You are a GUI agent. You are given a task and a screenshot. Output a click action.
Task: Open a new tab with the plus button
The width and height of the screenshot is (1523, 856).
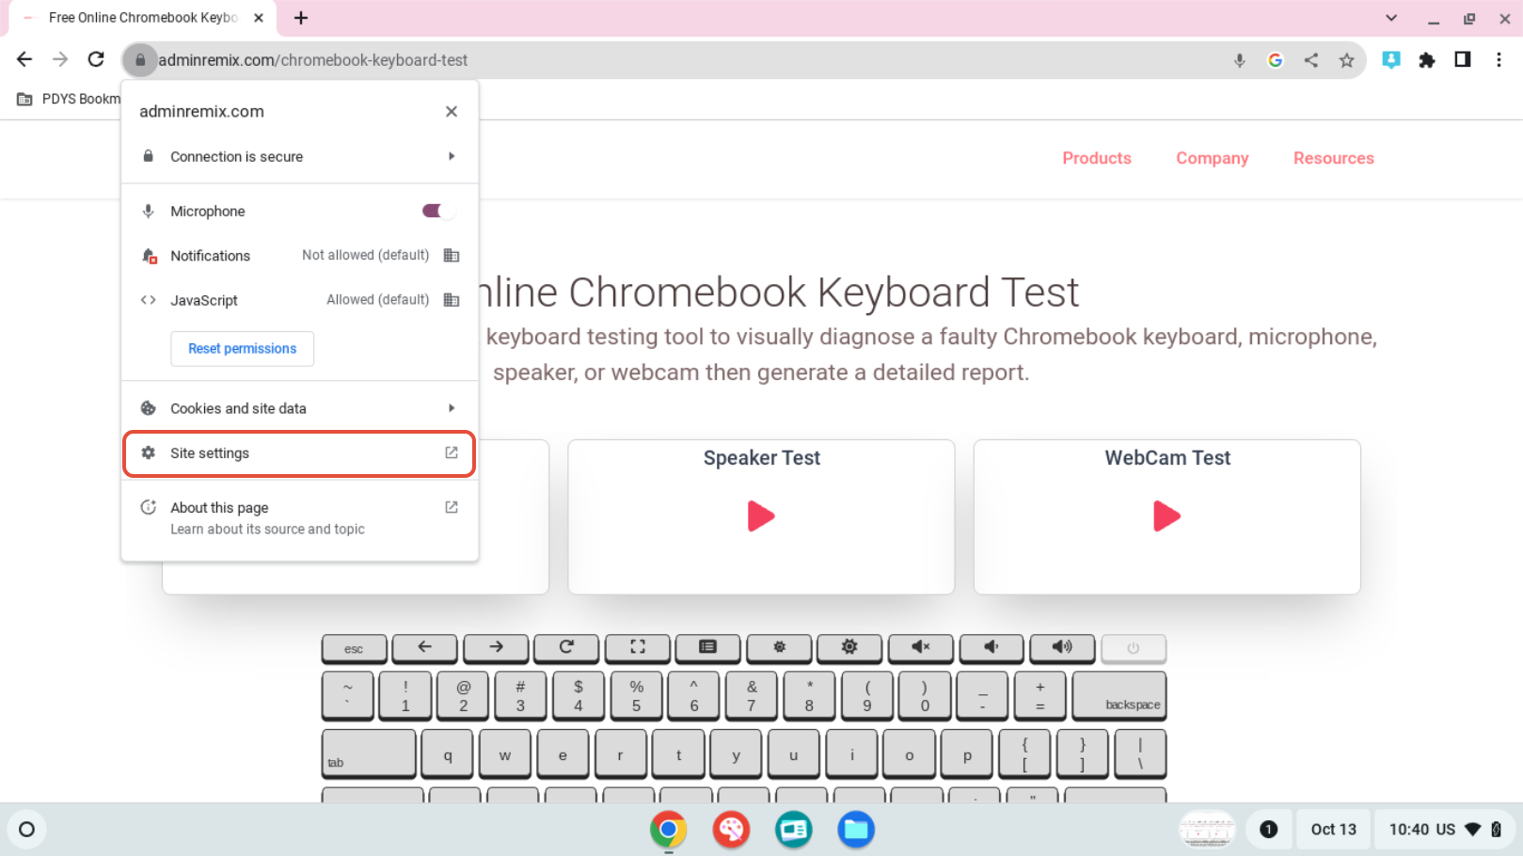point(301,18)
